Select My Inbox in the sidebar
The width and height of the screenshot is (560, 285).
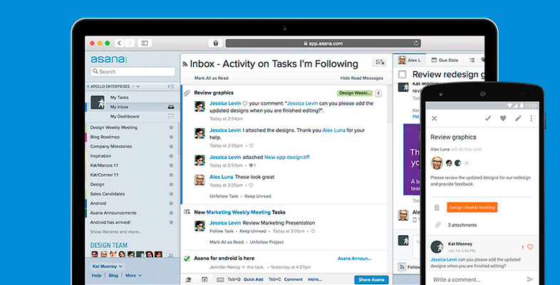(119, 107)
